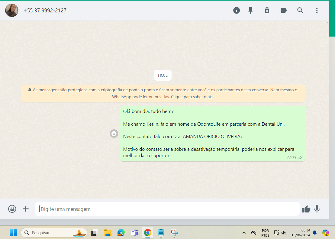Start voice recording with microphone icon
The image size is (335, 239).
[x=317, y=209]
